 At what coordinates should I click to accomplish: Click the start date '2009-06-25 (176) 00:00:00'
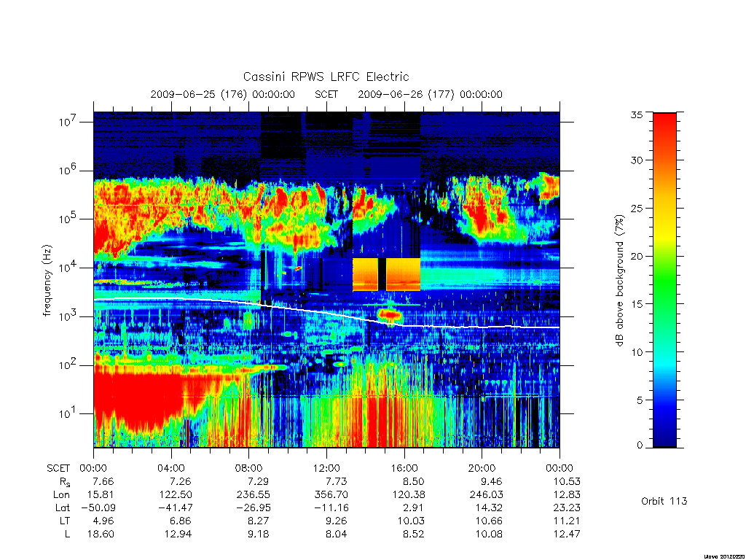[223, 94]
